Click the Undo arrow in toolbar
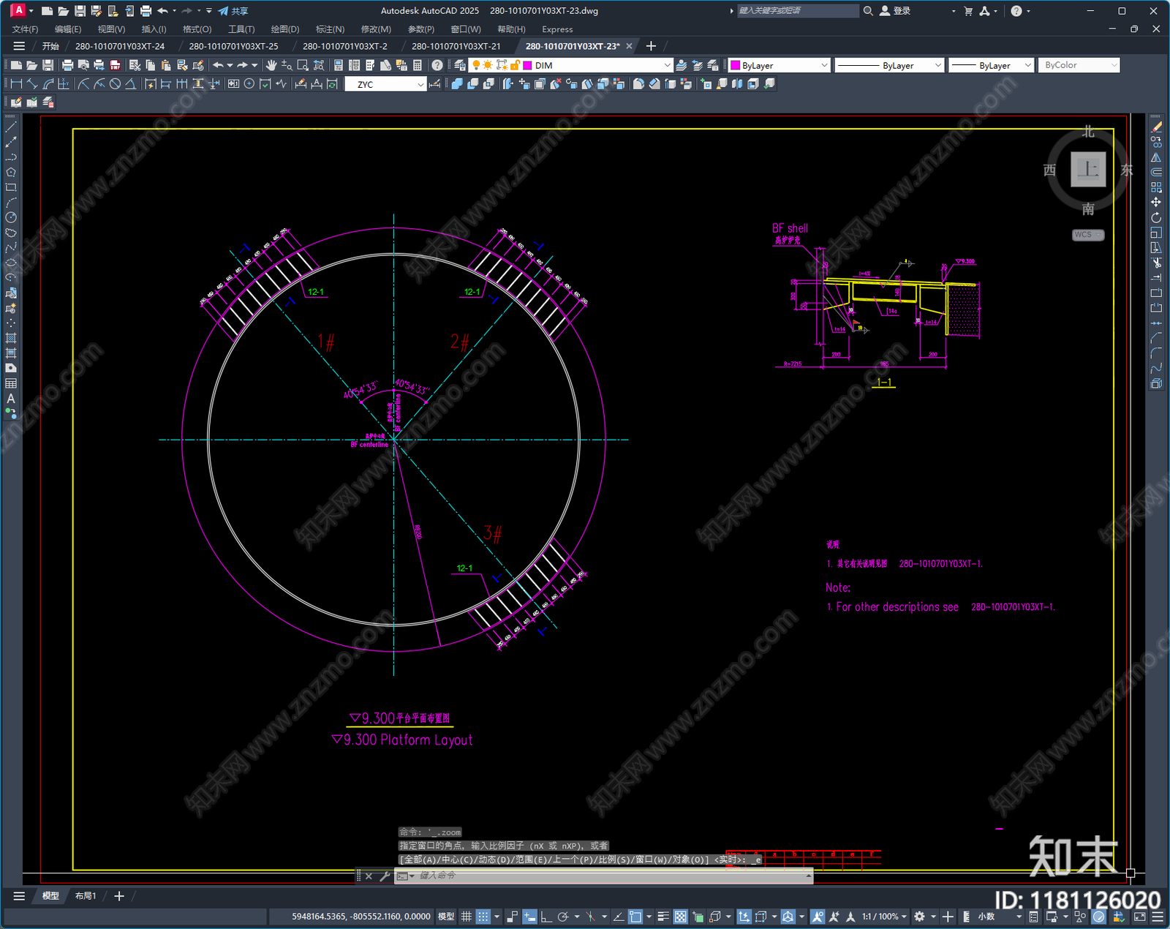 pyautogui.click(x=218, y=65)
